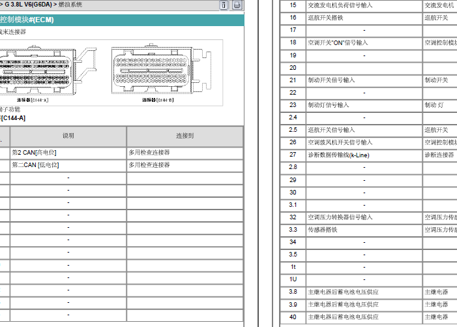Click the 连接到 column header
The width and height of the screenshot is (457, 327).
tap(184, 136)
